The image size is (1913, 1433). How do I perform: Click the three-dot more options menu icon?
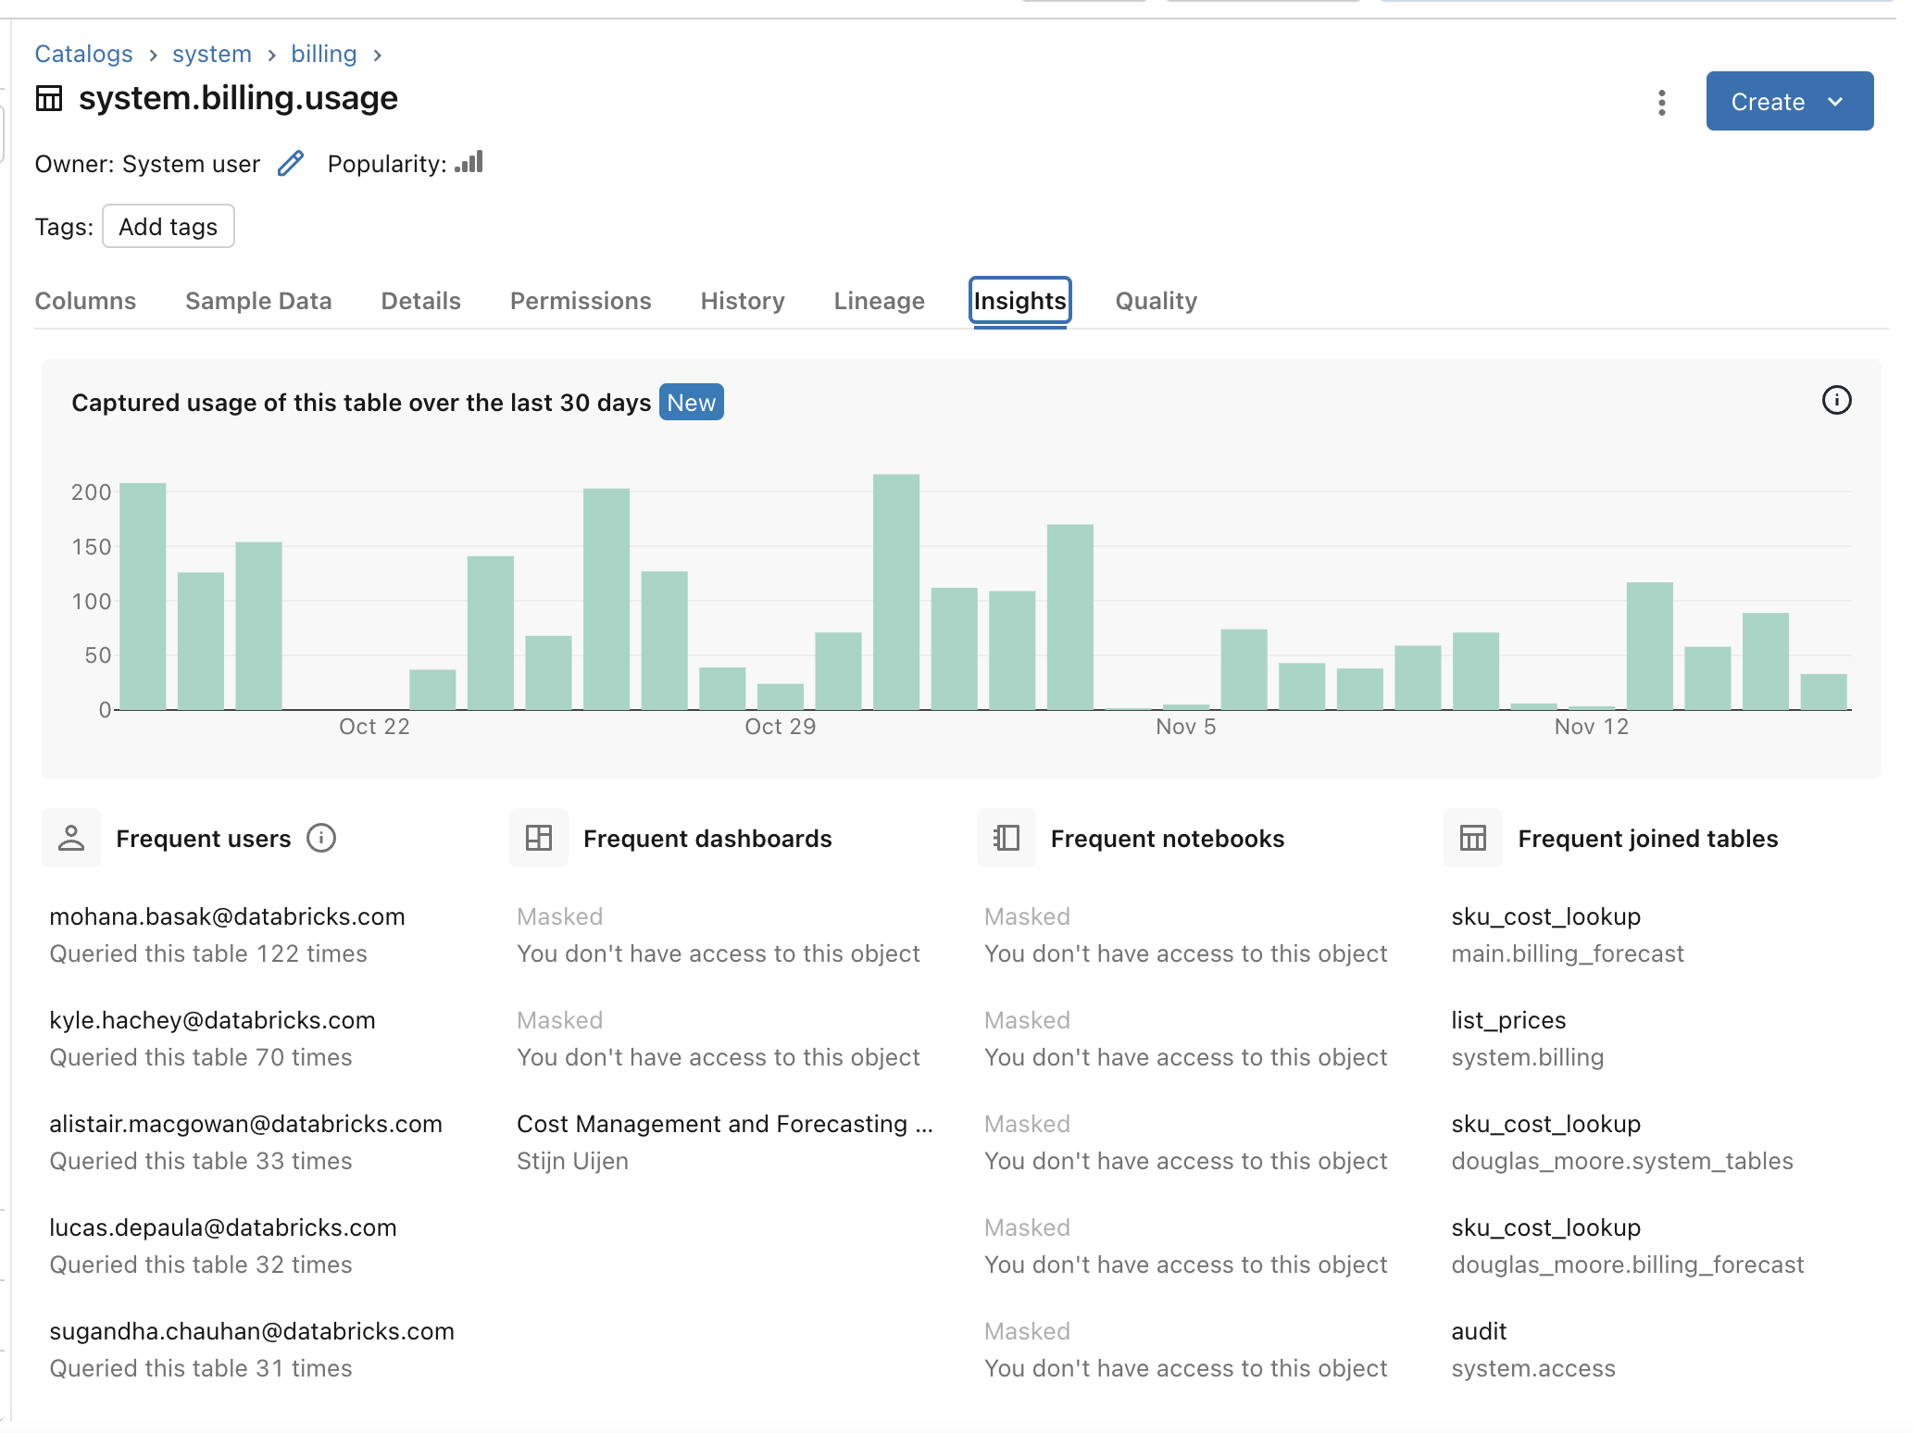click(1662, 101)
